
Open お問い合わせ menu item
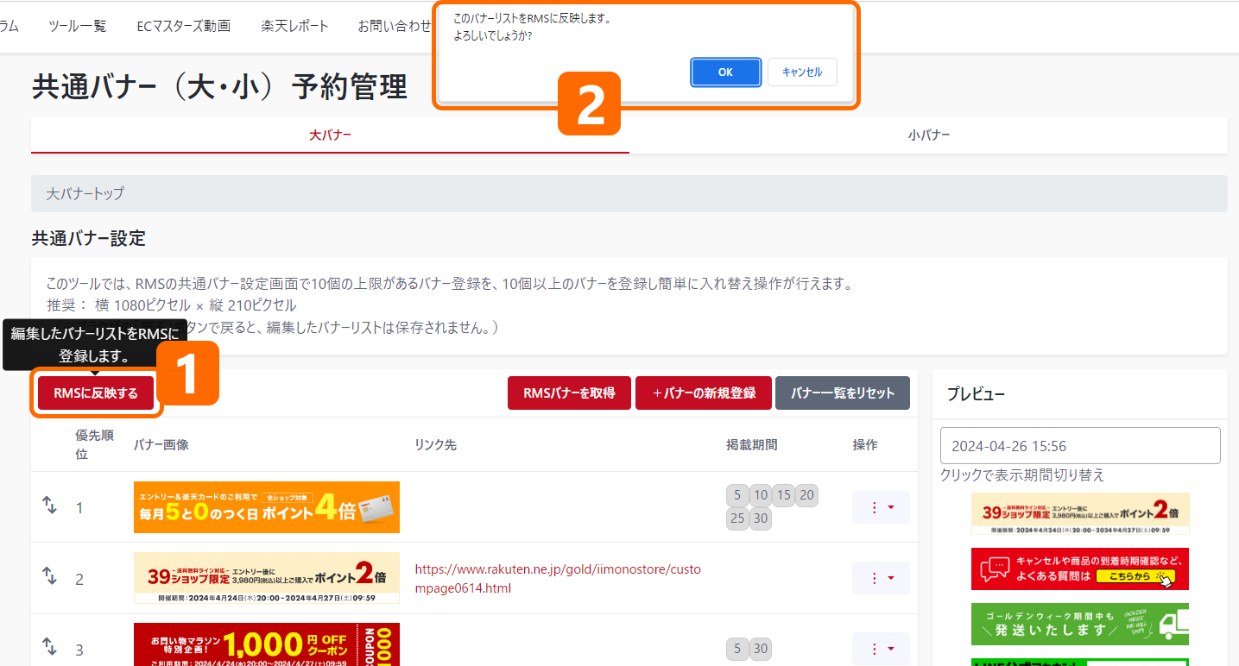pos(395,26)
